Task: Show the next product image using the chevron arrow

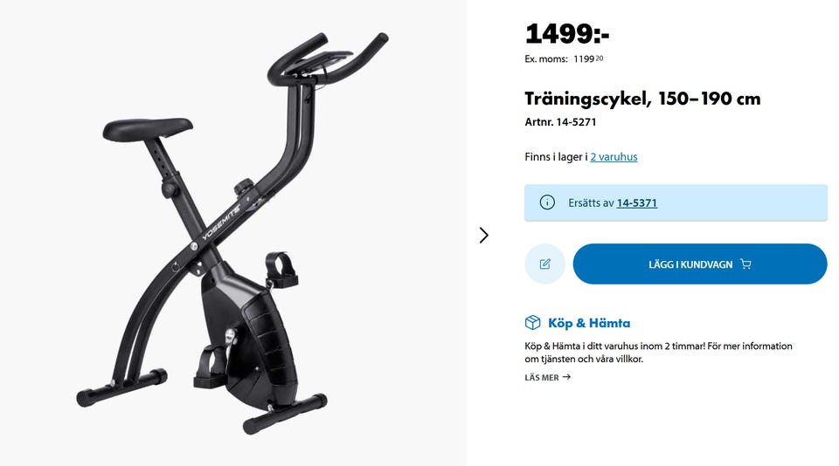Action: [x=483, y=235]
